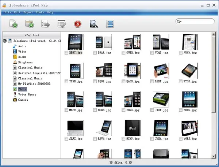
Task: Check the MKPW.jpg checkbox
Action: 66,110
